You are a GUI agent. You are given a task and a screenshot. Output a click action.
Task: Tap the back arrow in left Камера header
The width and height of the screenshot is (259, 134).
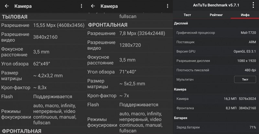pos(6,6)
